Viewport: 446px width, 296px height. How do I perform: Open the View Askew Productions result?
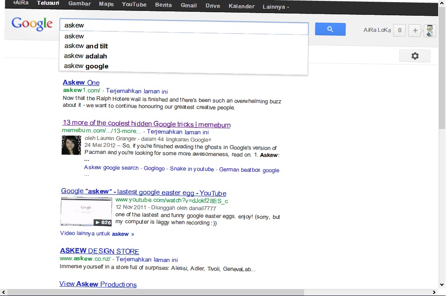coord(98,284)
